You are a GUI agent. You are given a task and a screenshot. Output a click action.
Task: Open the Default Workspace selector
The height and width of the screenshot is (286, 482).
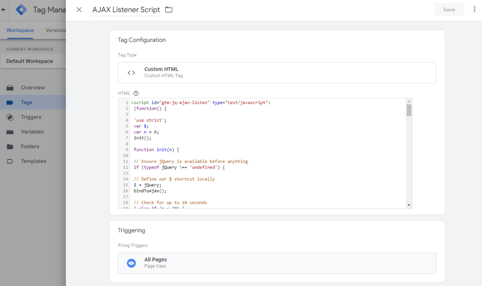pyautogui.click(x=28, y=61)
